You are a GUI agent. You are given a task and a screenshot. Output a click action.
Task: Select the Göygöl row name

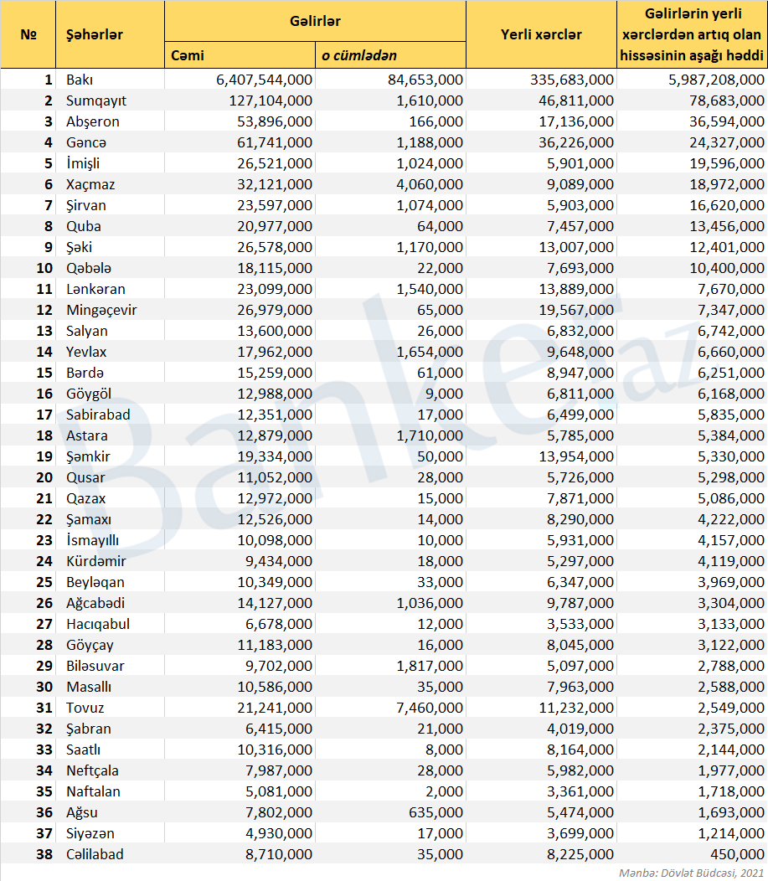[89, 394]
